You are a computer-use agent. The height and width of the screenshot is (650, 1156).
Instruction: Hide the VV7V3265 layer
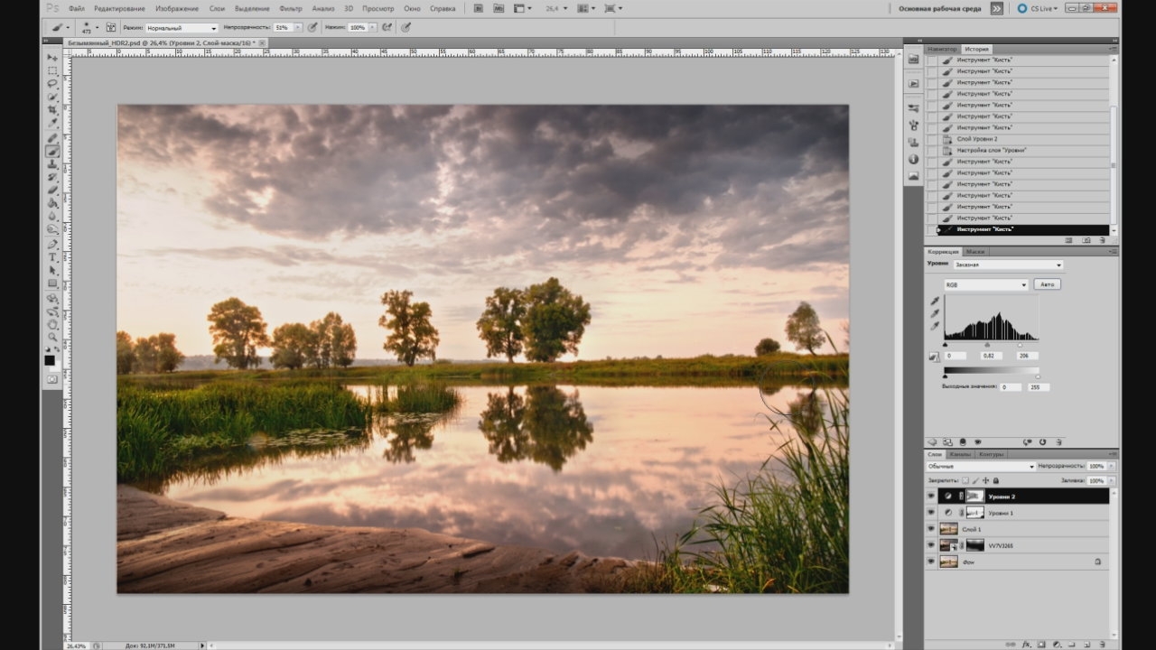(x=931, y=545)
